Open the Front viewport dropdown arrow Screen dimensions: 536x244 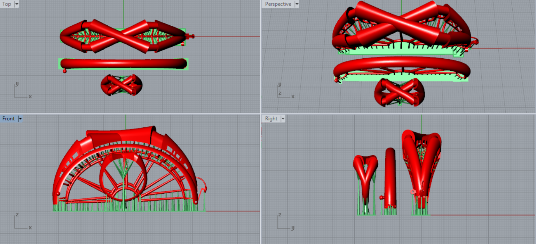[20, 119]
